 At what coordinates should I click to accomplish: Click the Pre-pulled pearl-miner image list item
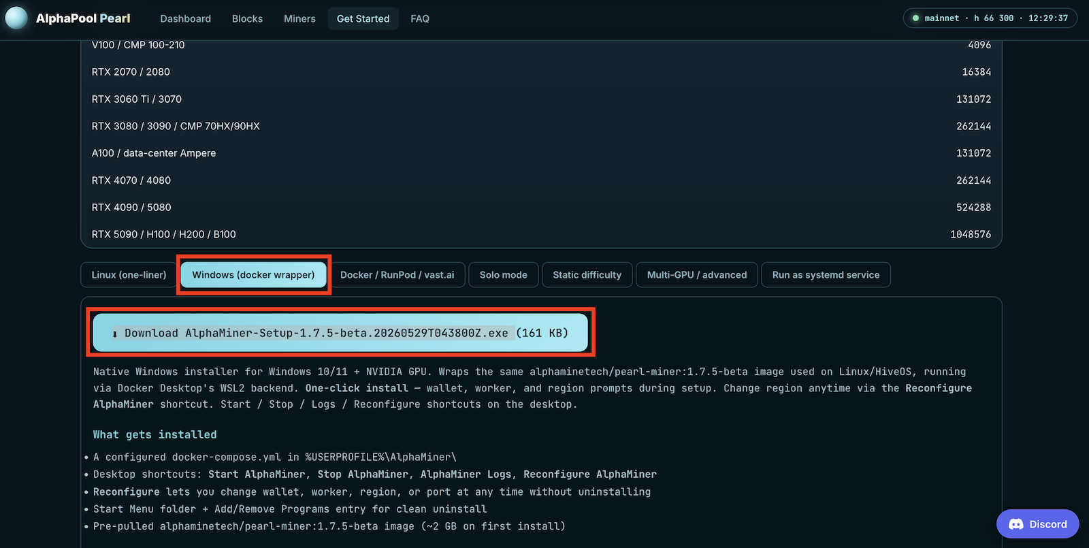tap(329, 526)
